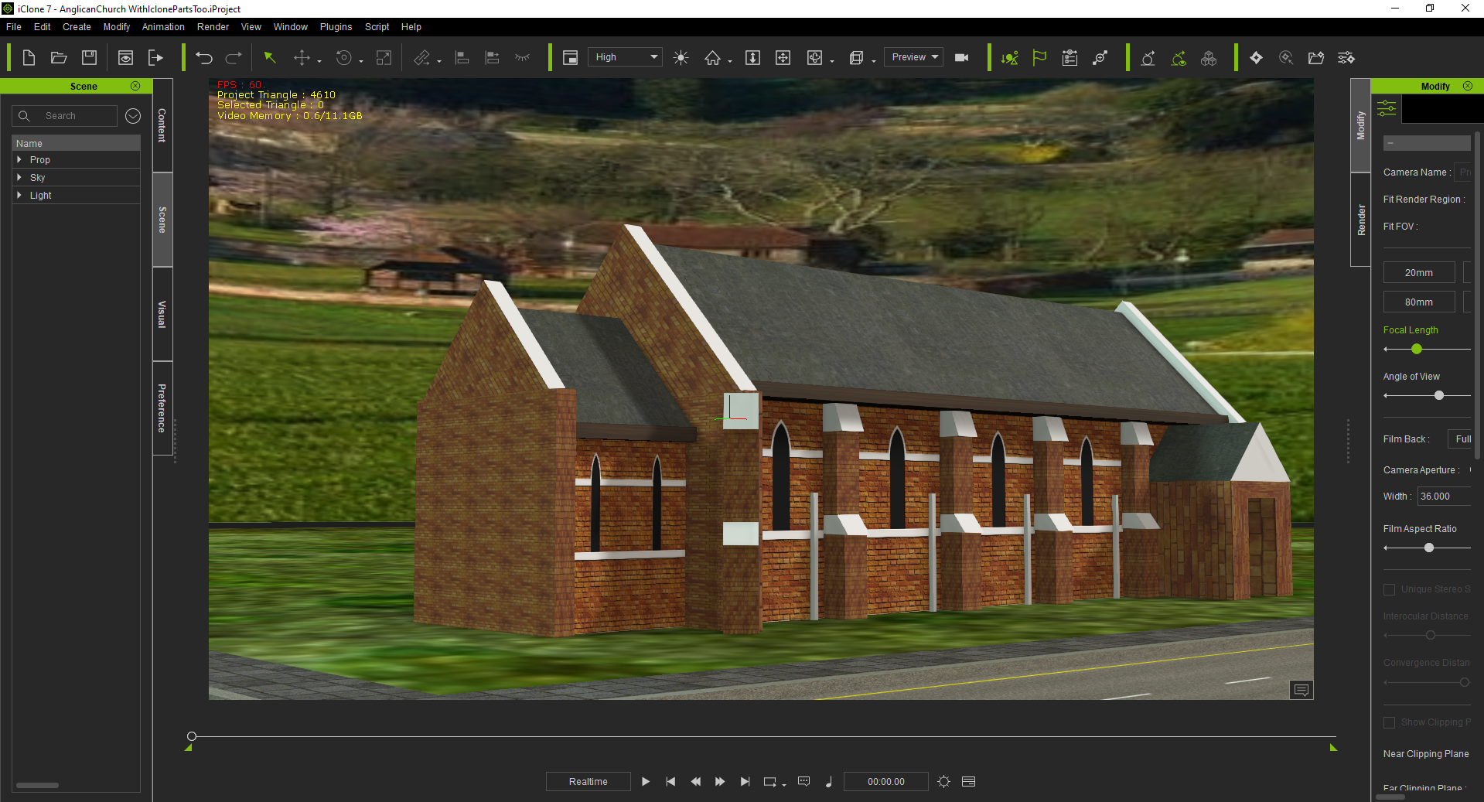Click the timeline playhead marker
This screenshot has height=802, width=1484.
click(x=192, y=736)
